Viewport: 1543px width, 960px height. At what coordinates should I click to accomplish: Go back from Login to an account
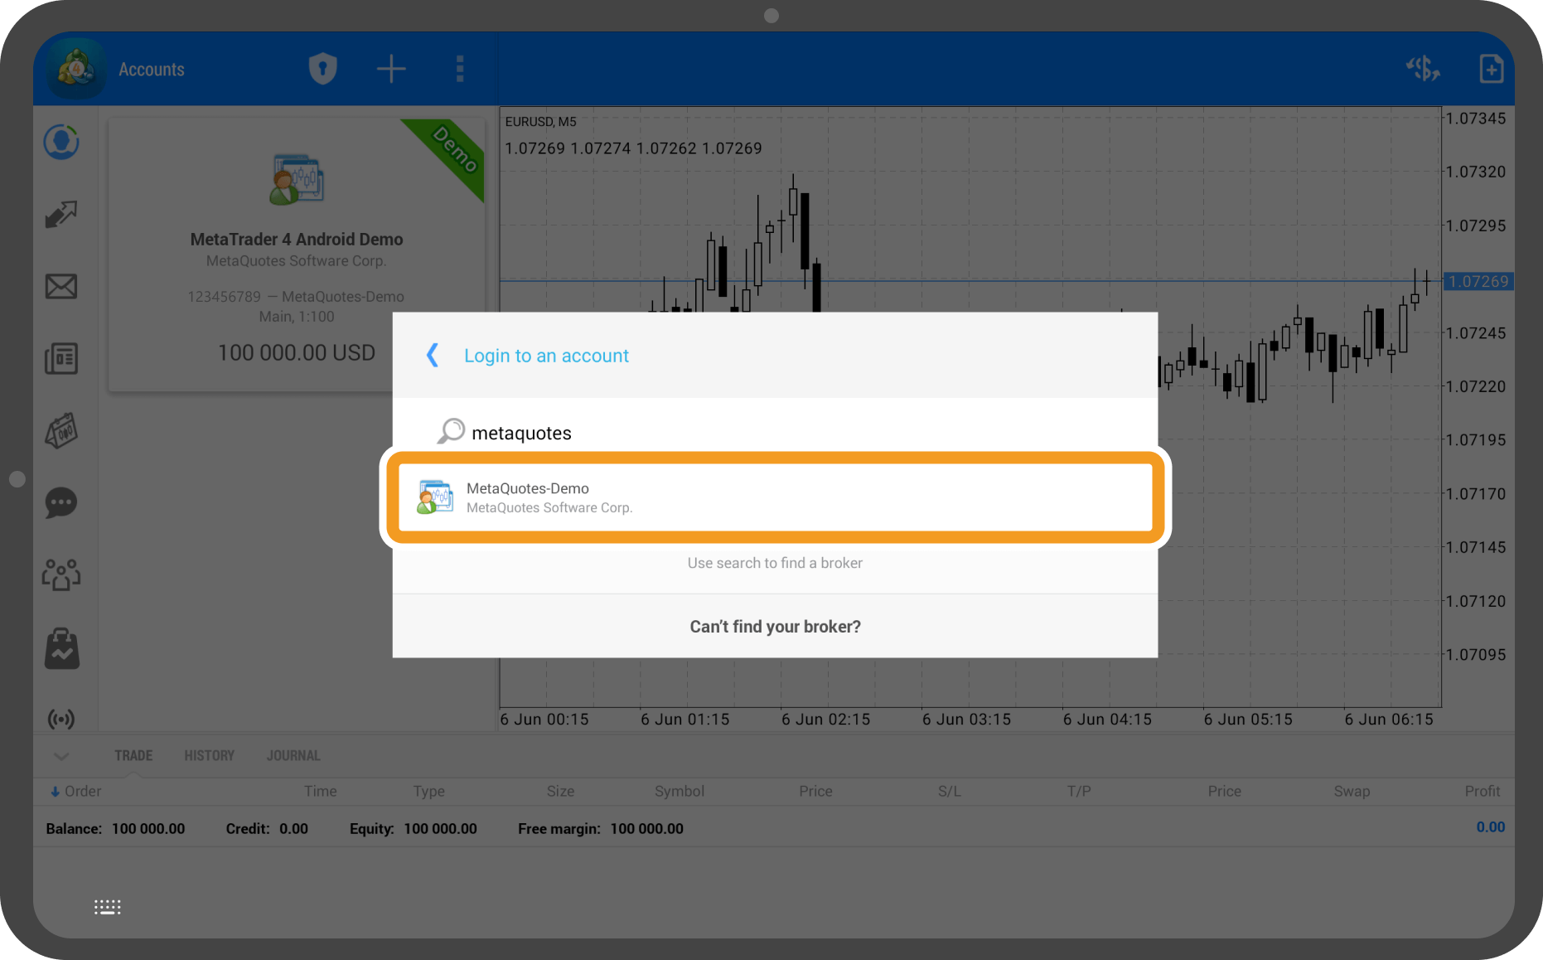pyautogui.click(x=432, y=355)
